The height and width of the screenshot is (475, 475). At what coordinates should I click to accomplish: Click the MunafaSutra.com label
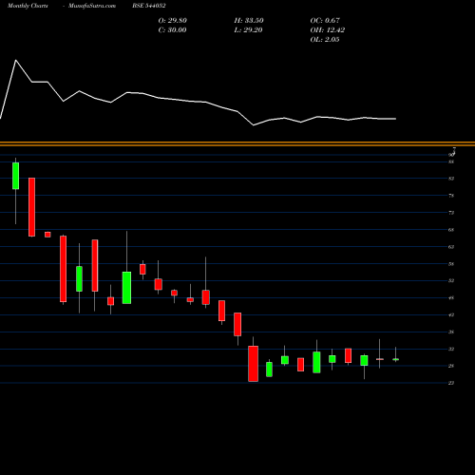point(92,6)
